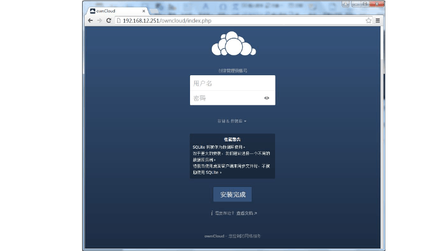Click the browser back arrow
This screenshot has width=434, height=251.
[x=90, y=20]
